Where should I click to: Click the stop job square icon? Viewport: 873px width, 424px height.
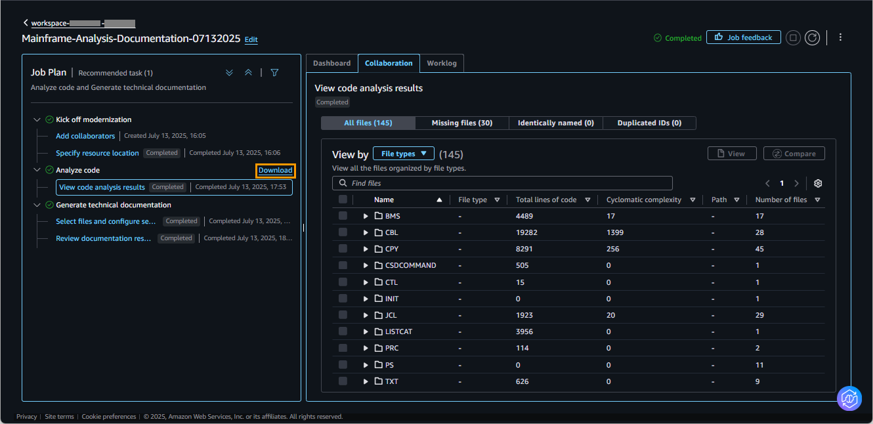pyautogui.click(x=793, y=37)
